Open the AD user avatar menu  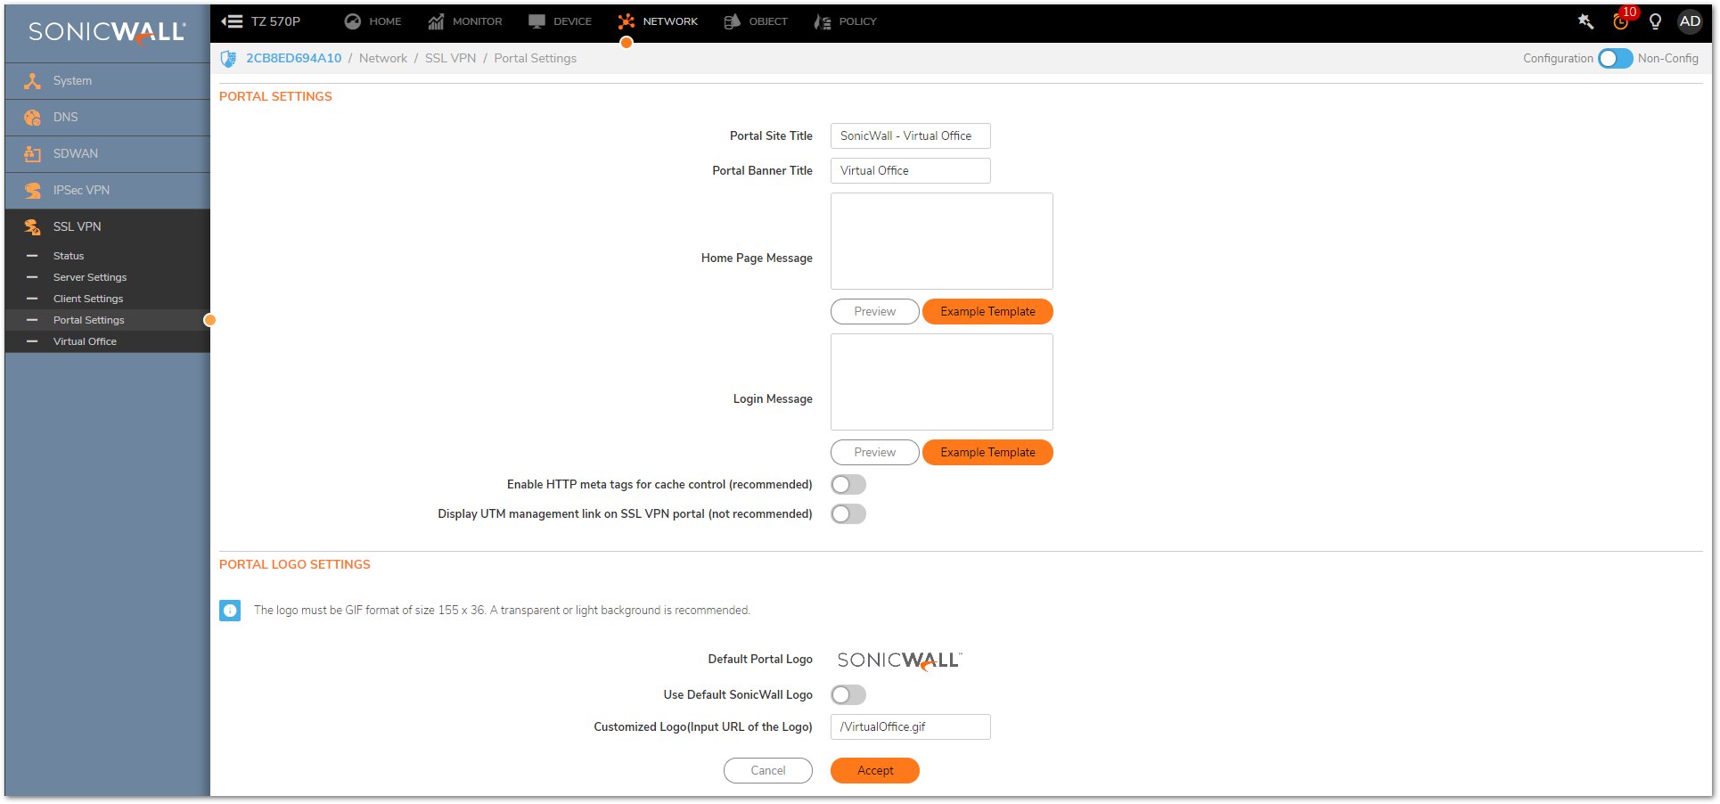click(x=1690, y=21)
